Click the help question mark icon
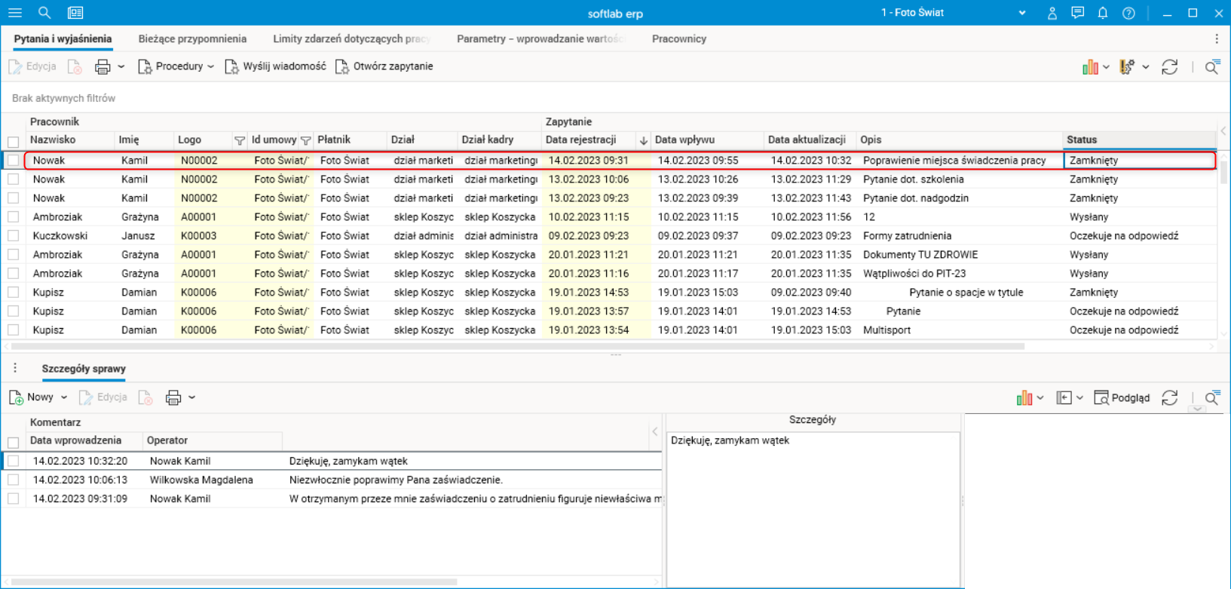The image size is (1231, 589). tap(1128, 13)
